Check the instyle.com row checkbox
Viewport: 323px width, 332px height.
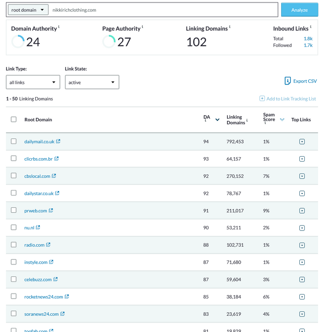tap(14, 262)
